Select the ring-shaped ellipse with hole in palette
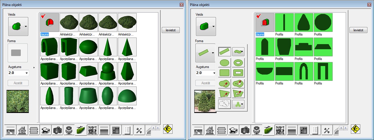The width and height of the screenshot is (374, 140). [x=238, y=62]
